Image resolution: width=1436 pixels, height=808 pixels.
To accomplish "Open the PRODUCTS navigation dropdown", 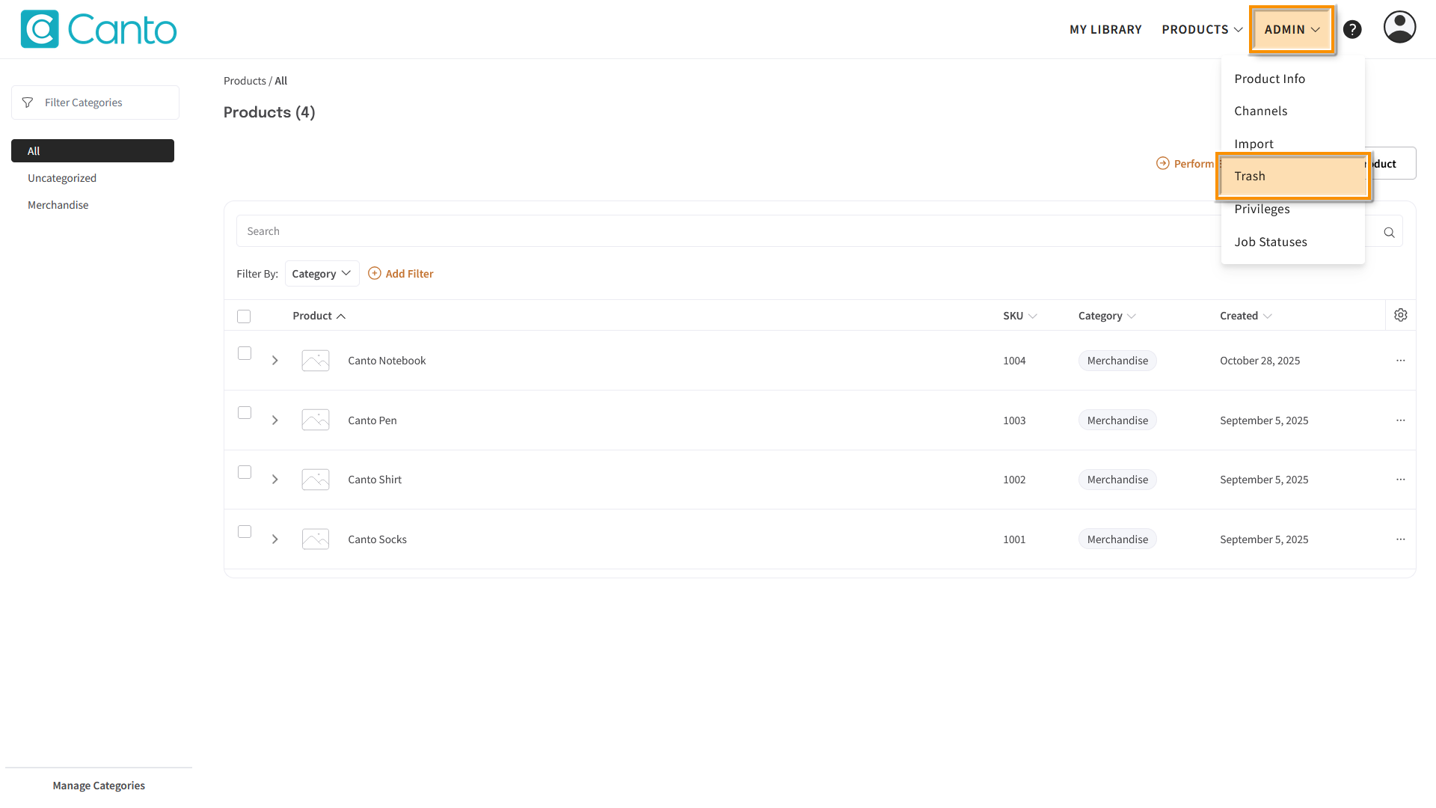I will pyautogui.click(x=1203, y=29).
